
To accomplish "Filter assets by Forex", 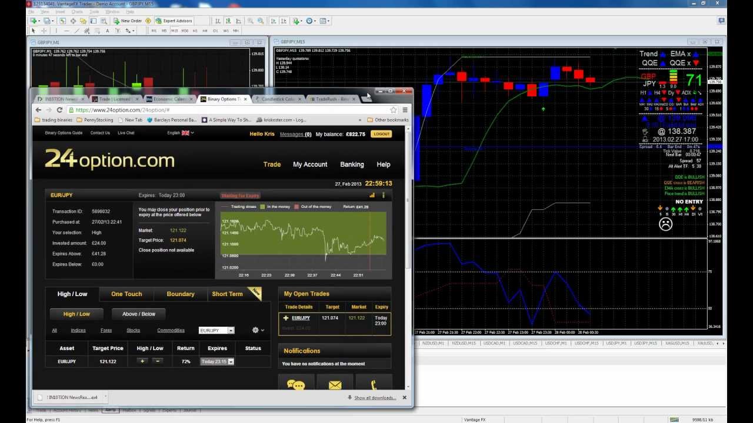I will coord(106,330).
